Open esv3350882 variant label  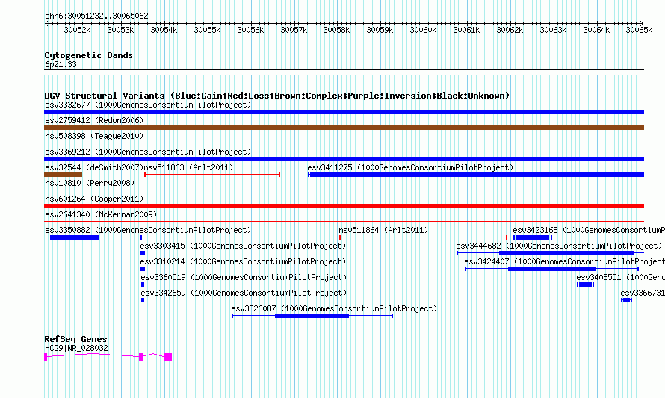148,230
